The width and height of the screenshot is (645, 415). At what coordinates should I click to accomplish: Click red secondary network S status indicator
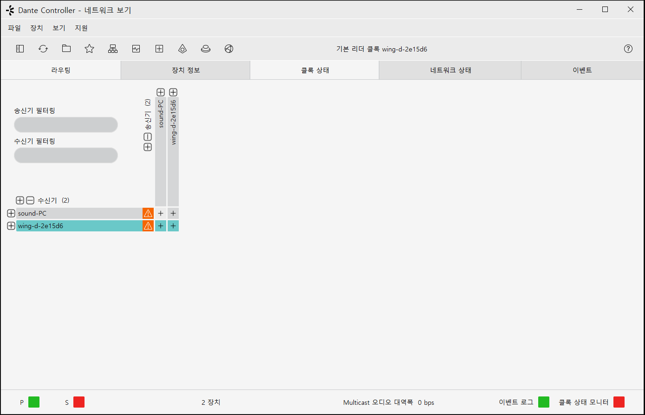point(79,402)
